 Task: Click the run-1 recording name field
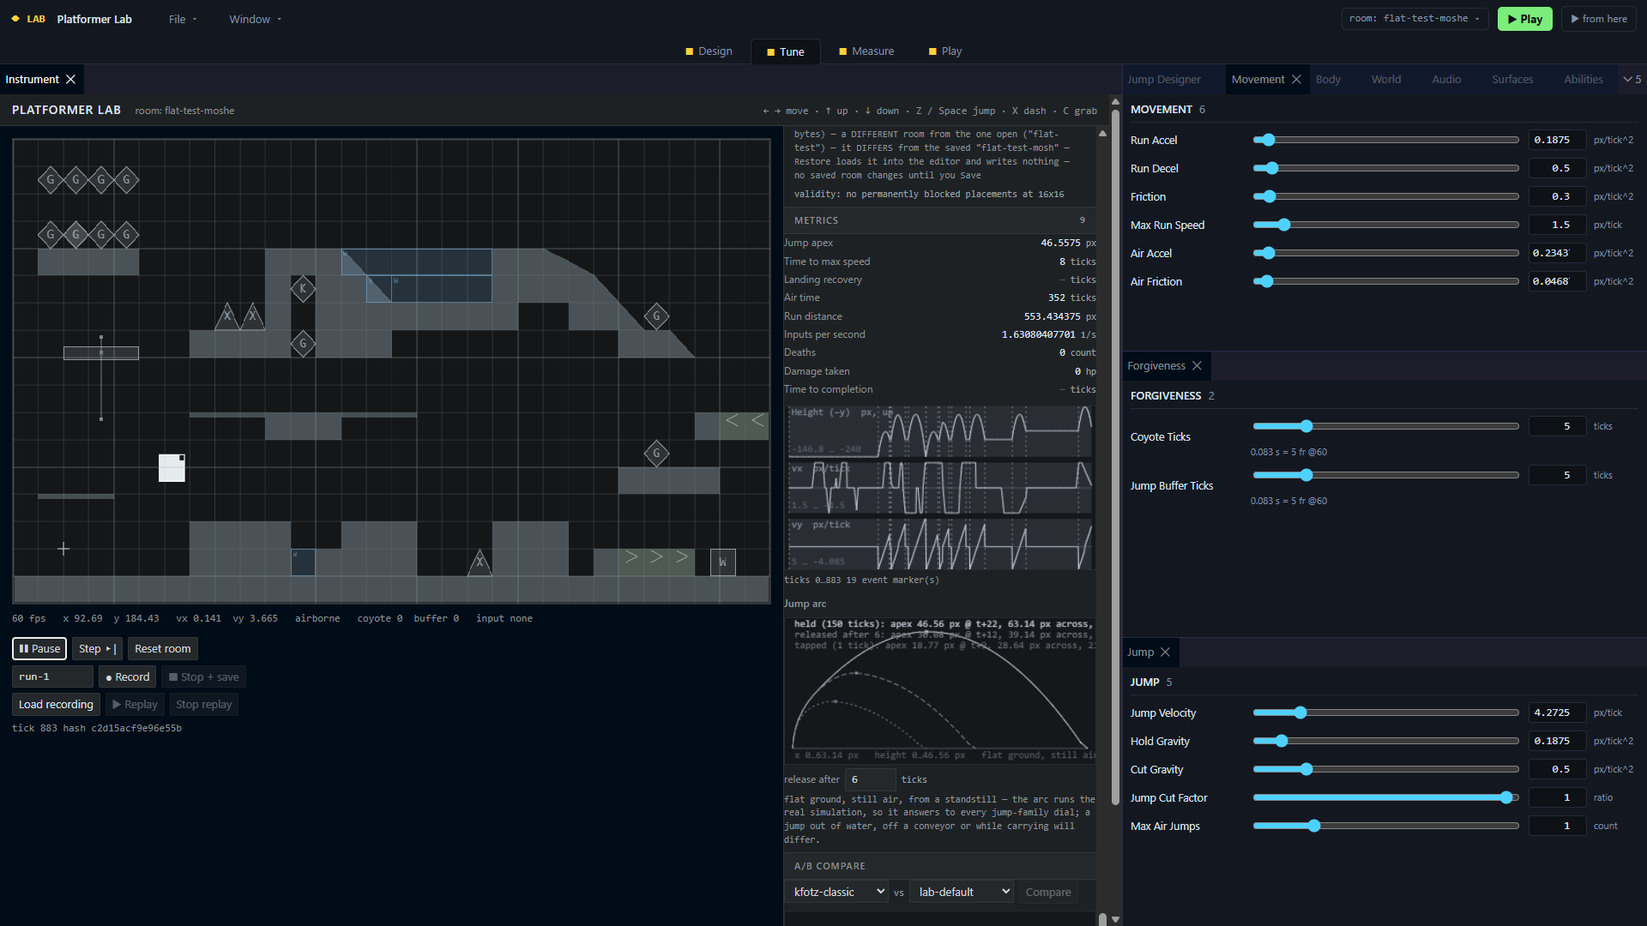click(x=52, y=677)
